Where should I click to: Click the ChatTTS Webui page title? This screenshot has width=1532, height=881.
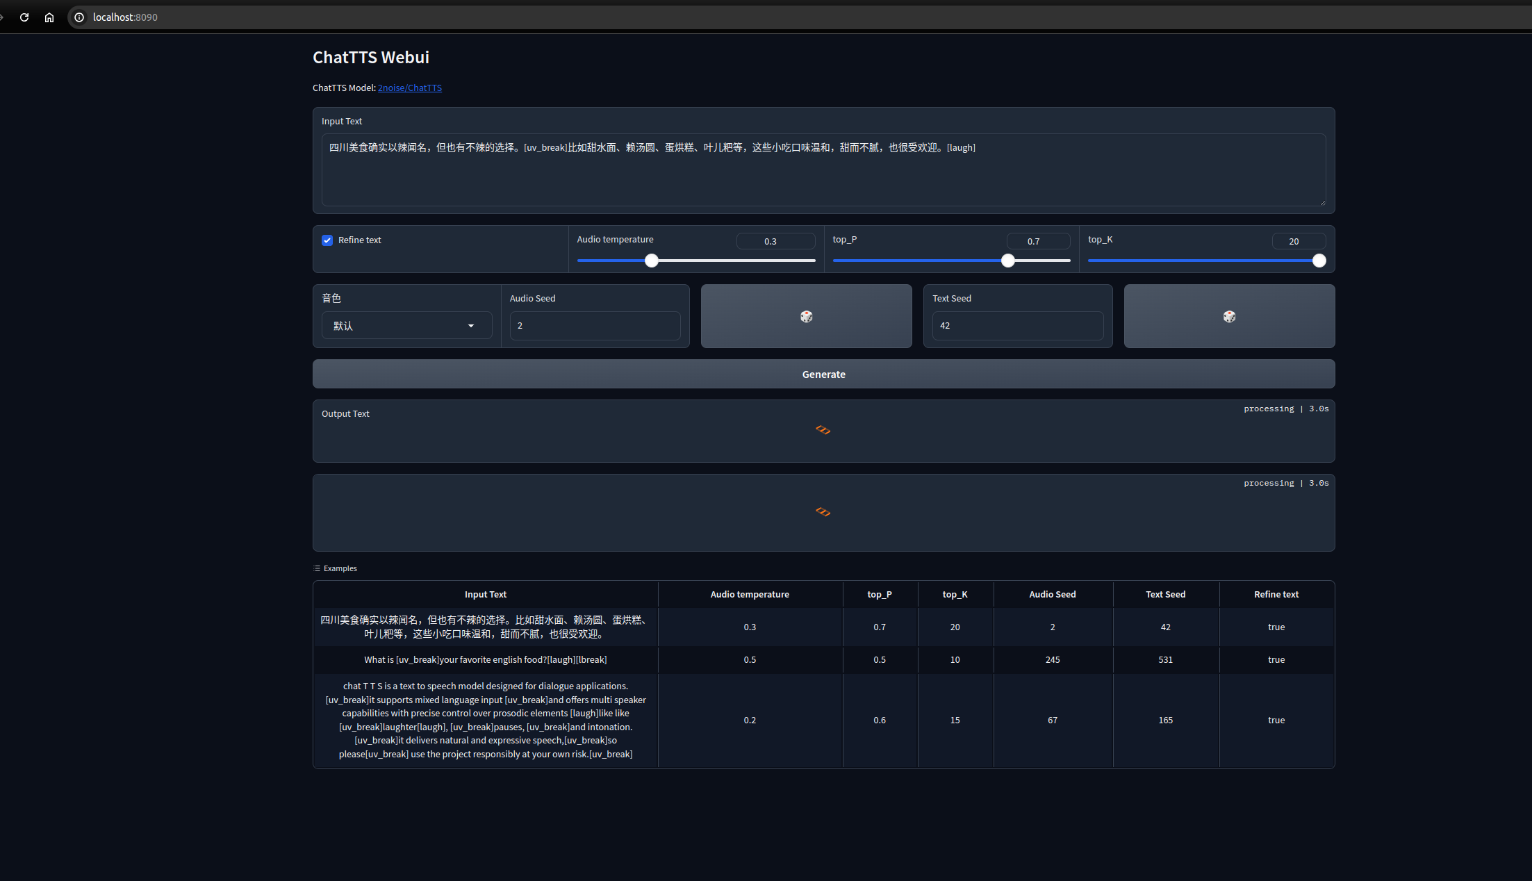[371, 58]
